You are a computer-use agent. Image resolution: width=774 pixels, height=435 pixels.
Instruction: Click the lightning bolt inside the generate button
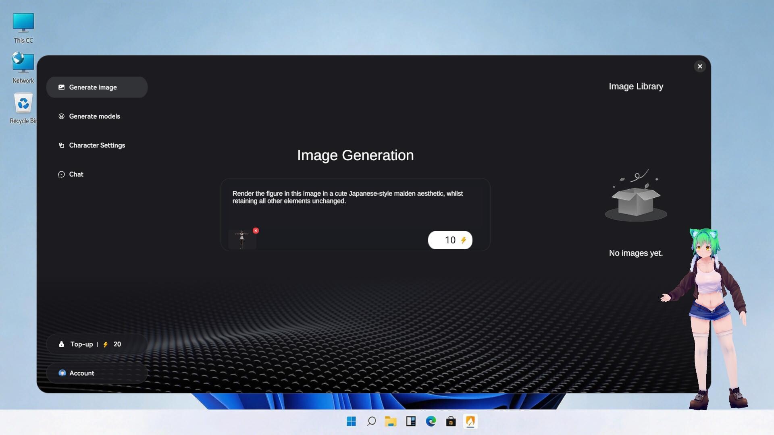tap(463, 240)
